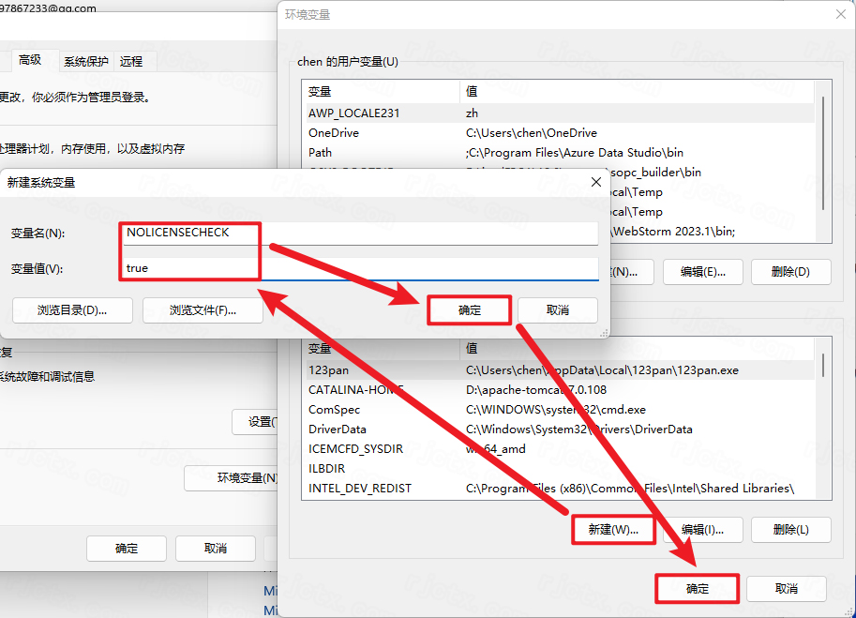The height and width of the screenshot is (618, 856).
Task: Click the 变量名 field containing NOLICENSECHECK
Action: click(x=361, y=233)
